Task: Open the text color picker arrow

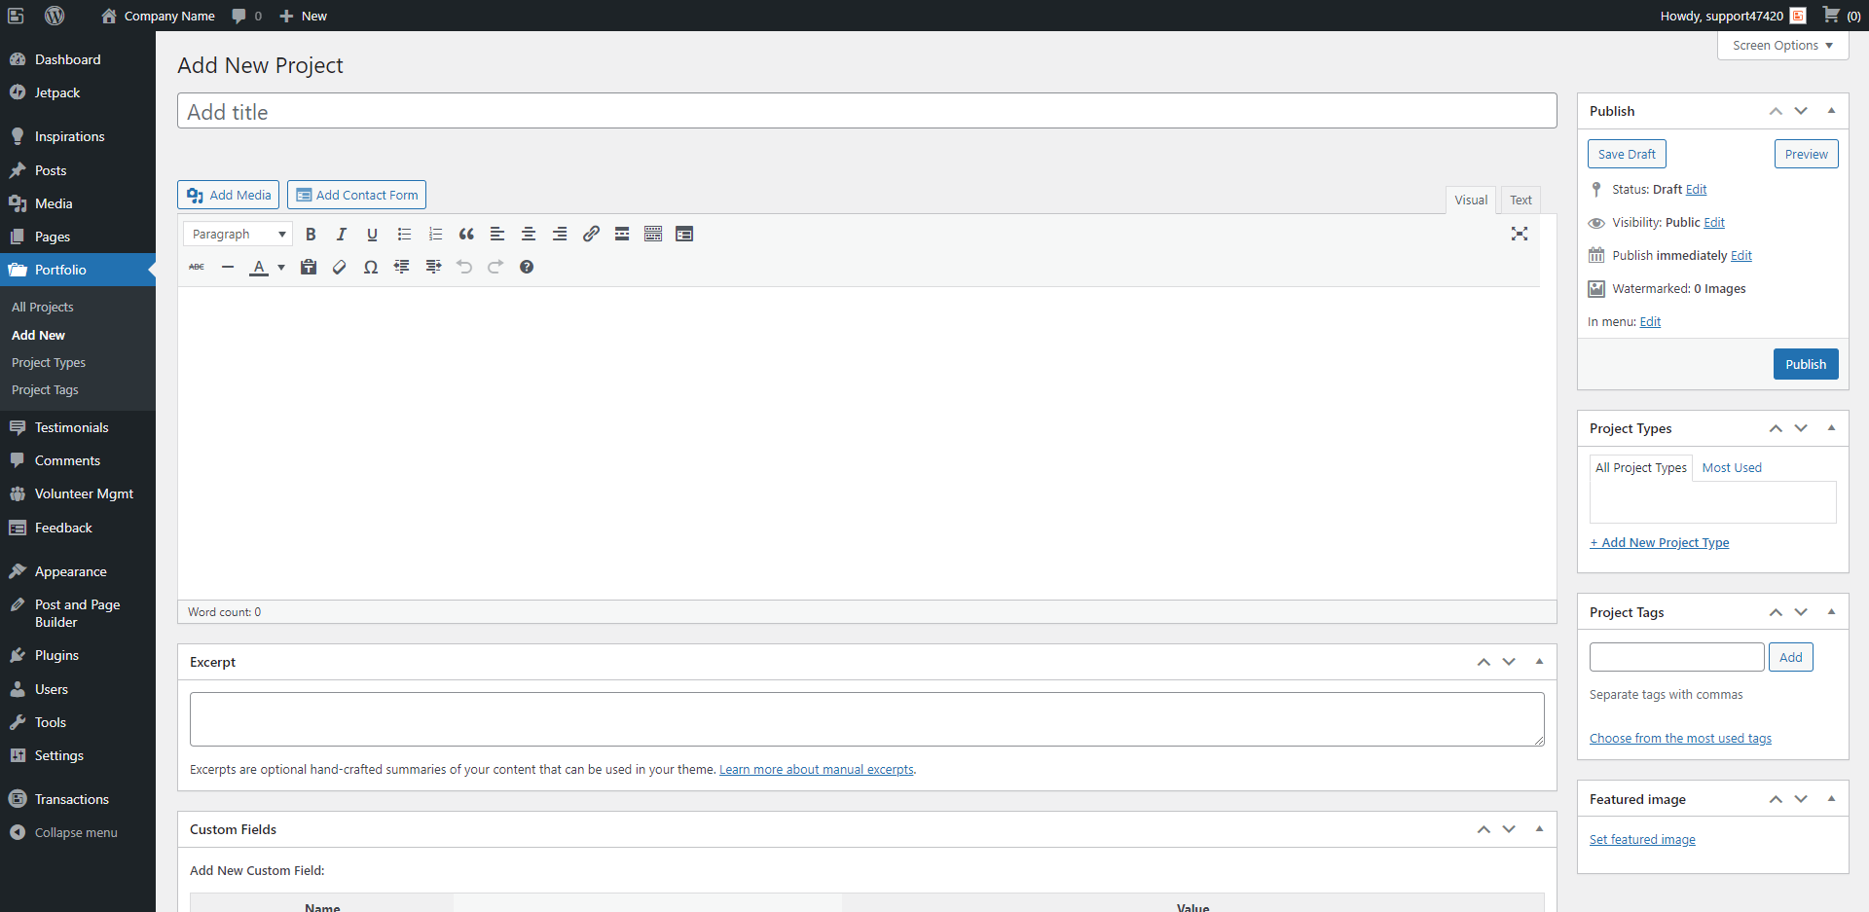Action: point(281,267)
